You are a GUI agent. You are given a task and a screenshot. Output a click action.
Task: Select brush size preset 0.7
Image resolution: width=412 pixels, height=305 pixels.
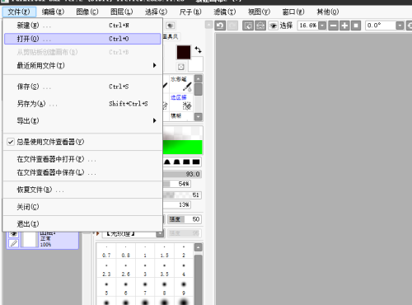coord(106,251)
